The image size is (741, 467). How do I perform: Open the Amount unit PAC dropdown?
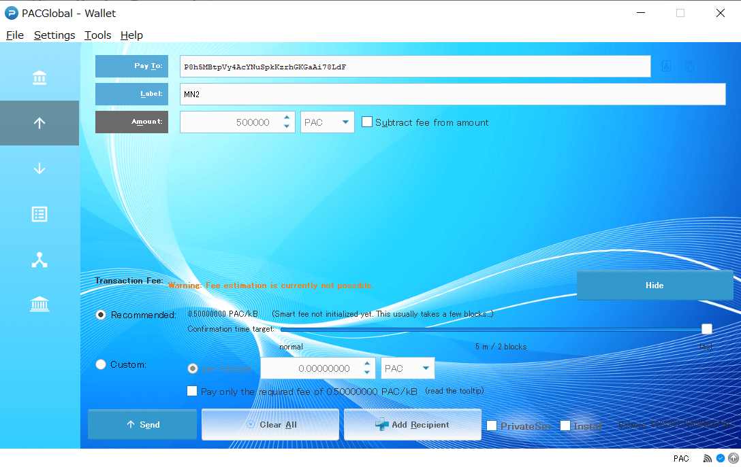point(328,122)
